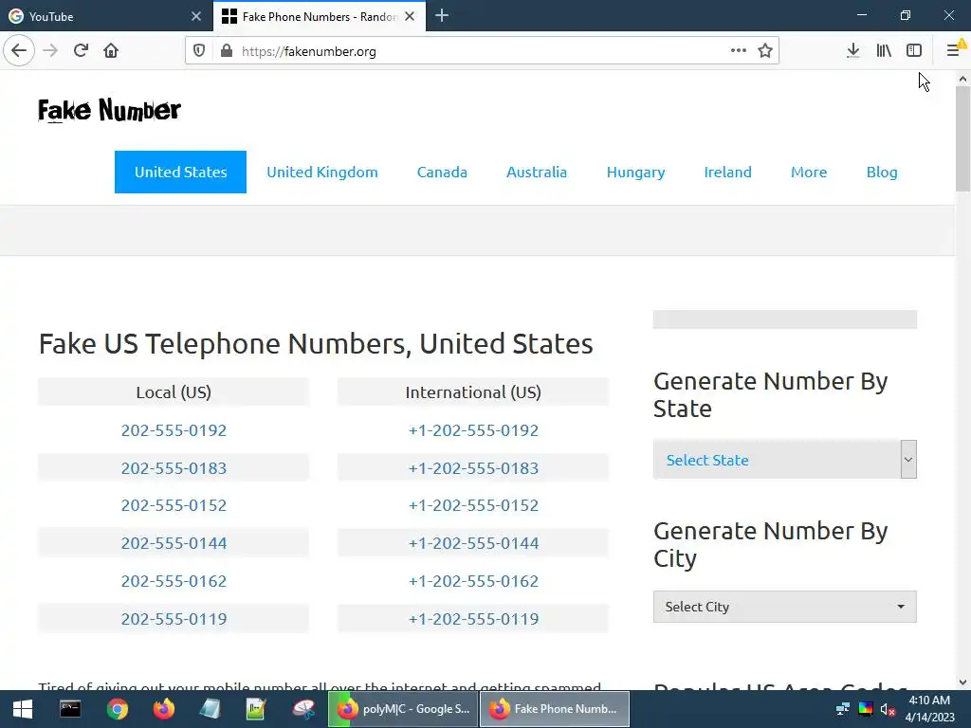Go back to the previous page
Screen dimensions: 971x728
19,50
